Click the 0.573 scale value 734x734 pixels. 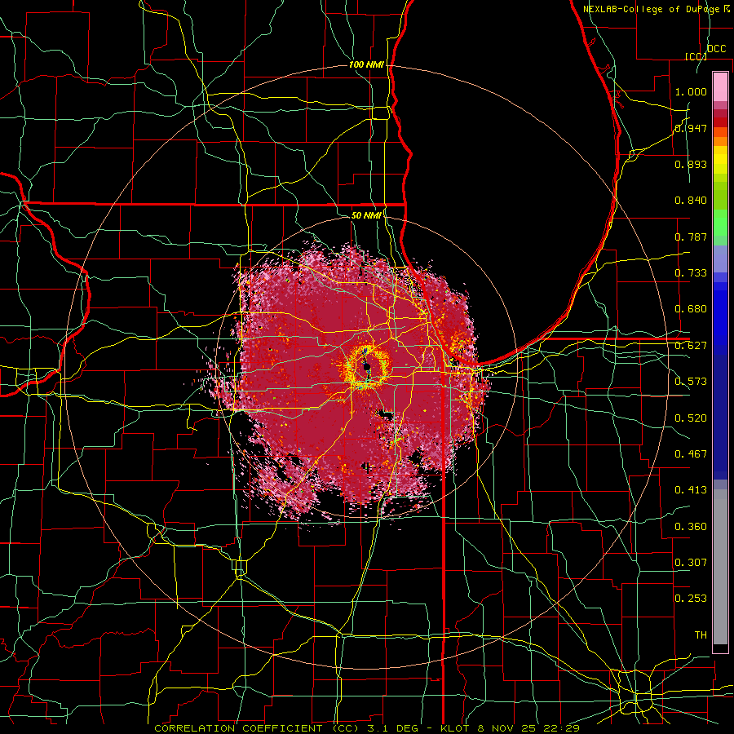tap(691, 382)
